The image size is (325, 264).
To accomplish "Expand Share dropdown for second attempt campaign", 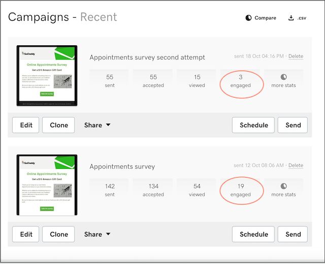I will pyautogui.click(x=97, y=125).
